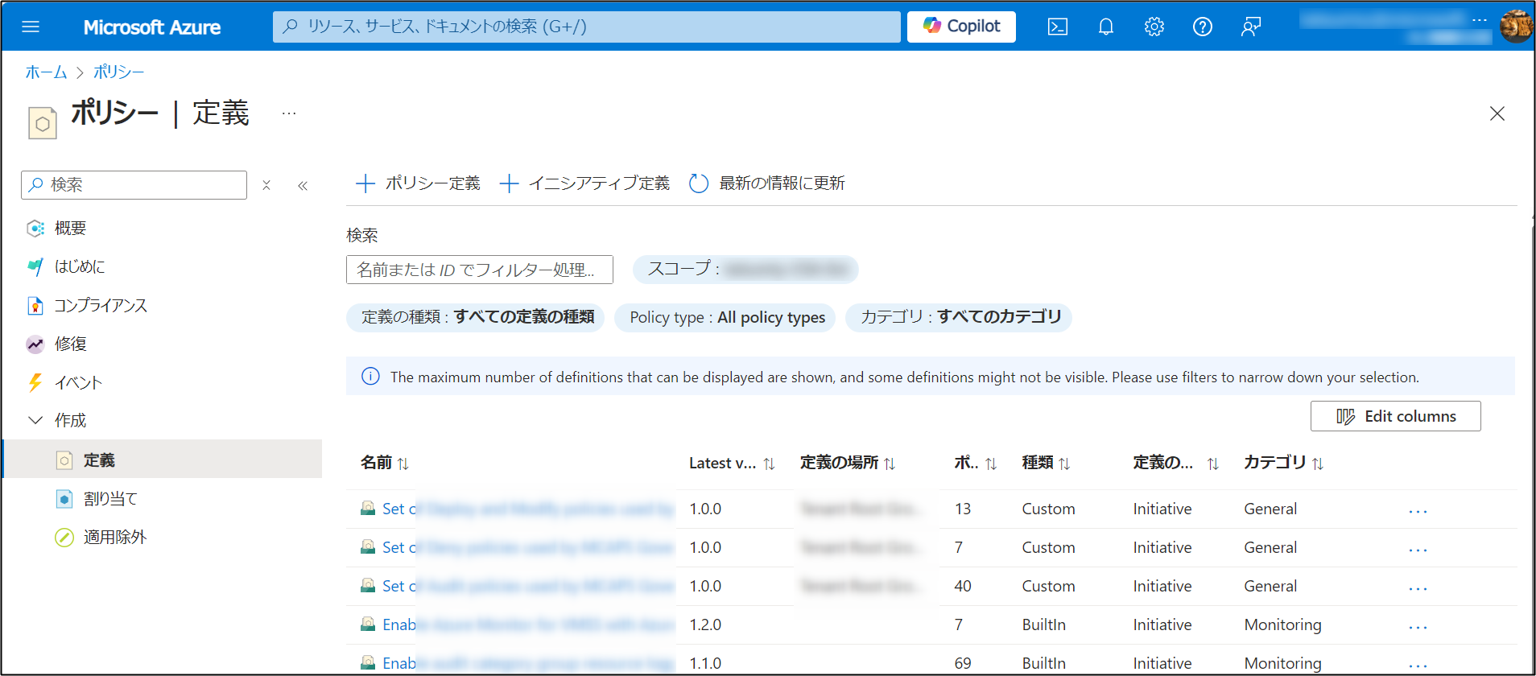Add a new ポリシー定義
The height and width of the screenshot is (676, 1536).
coord(418,183)
